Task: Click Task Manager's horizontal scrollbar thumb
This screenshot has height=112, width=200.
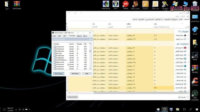Action: [x=141, y=93]
